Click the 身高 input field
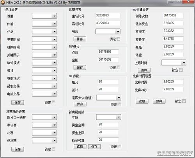The image size is (195, 158). click(173, 47)
